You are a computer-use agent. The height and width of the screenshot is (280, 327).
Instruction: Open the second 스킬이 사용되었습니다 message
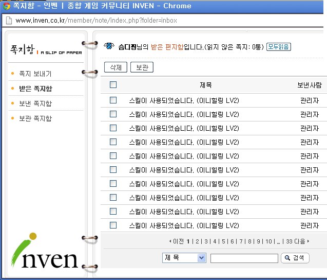[184, 114]
